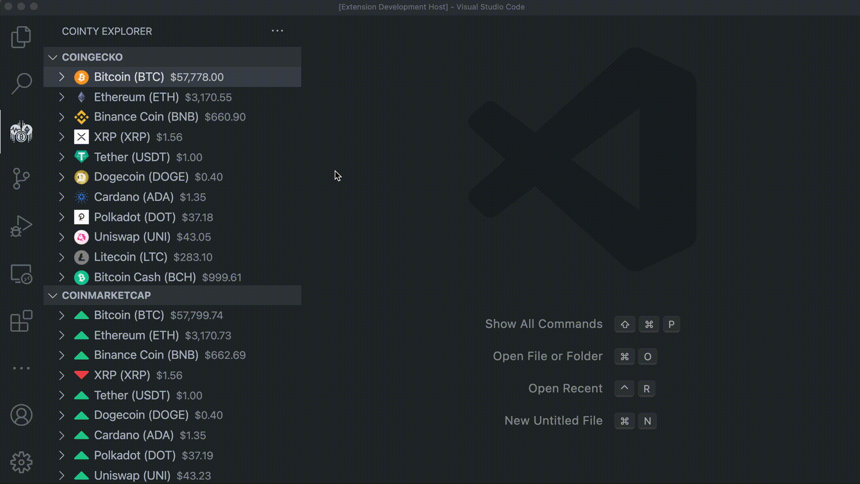This screenshot has width=860, height=484.
Task: Select the Cointy crypto activity bar icon
Action: point(21,132)
